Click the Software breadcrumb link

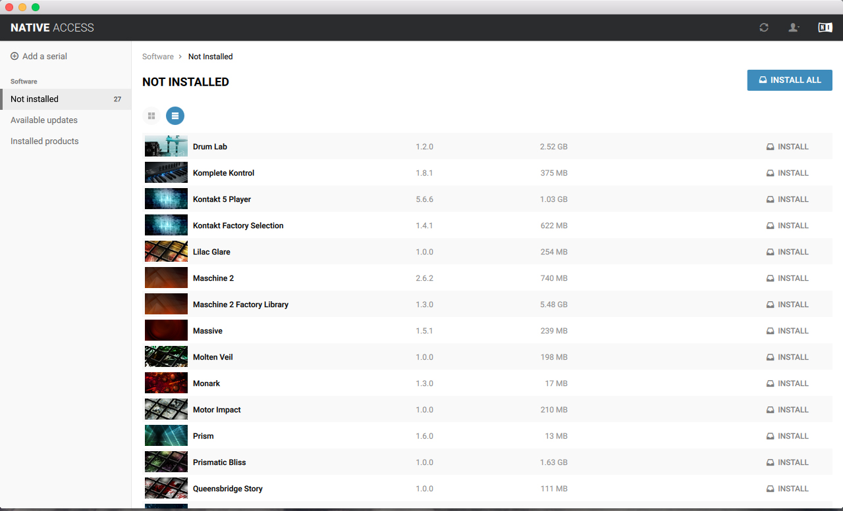(x=158, y=57)
